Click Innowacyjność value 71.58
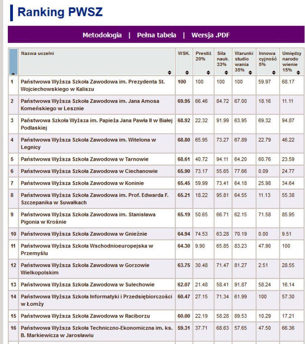This screenshot has width=305, height=344. 265,215
